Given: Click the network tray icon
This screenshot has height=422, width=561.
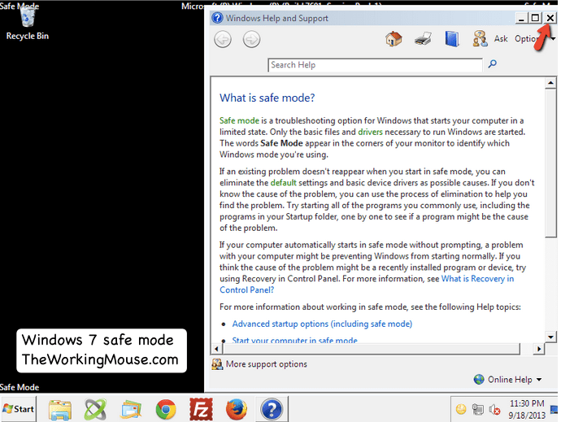Looking at the screenshot, I should 477,409.
